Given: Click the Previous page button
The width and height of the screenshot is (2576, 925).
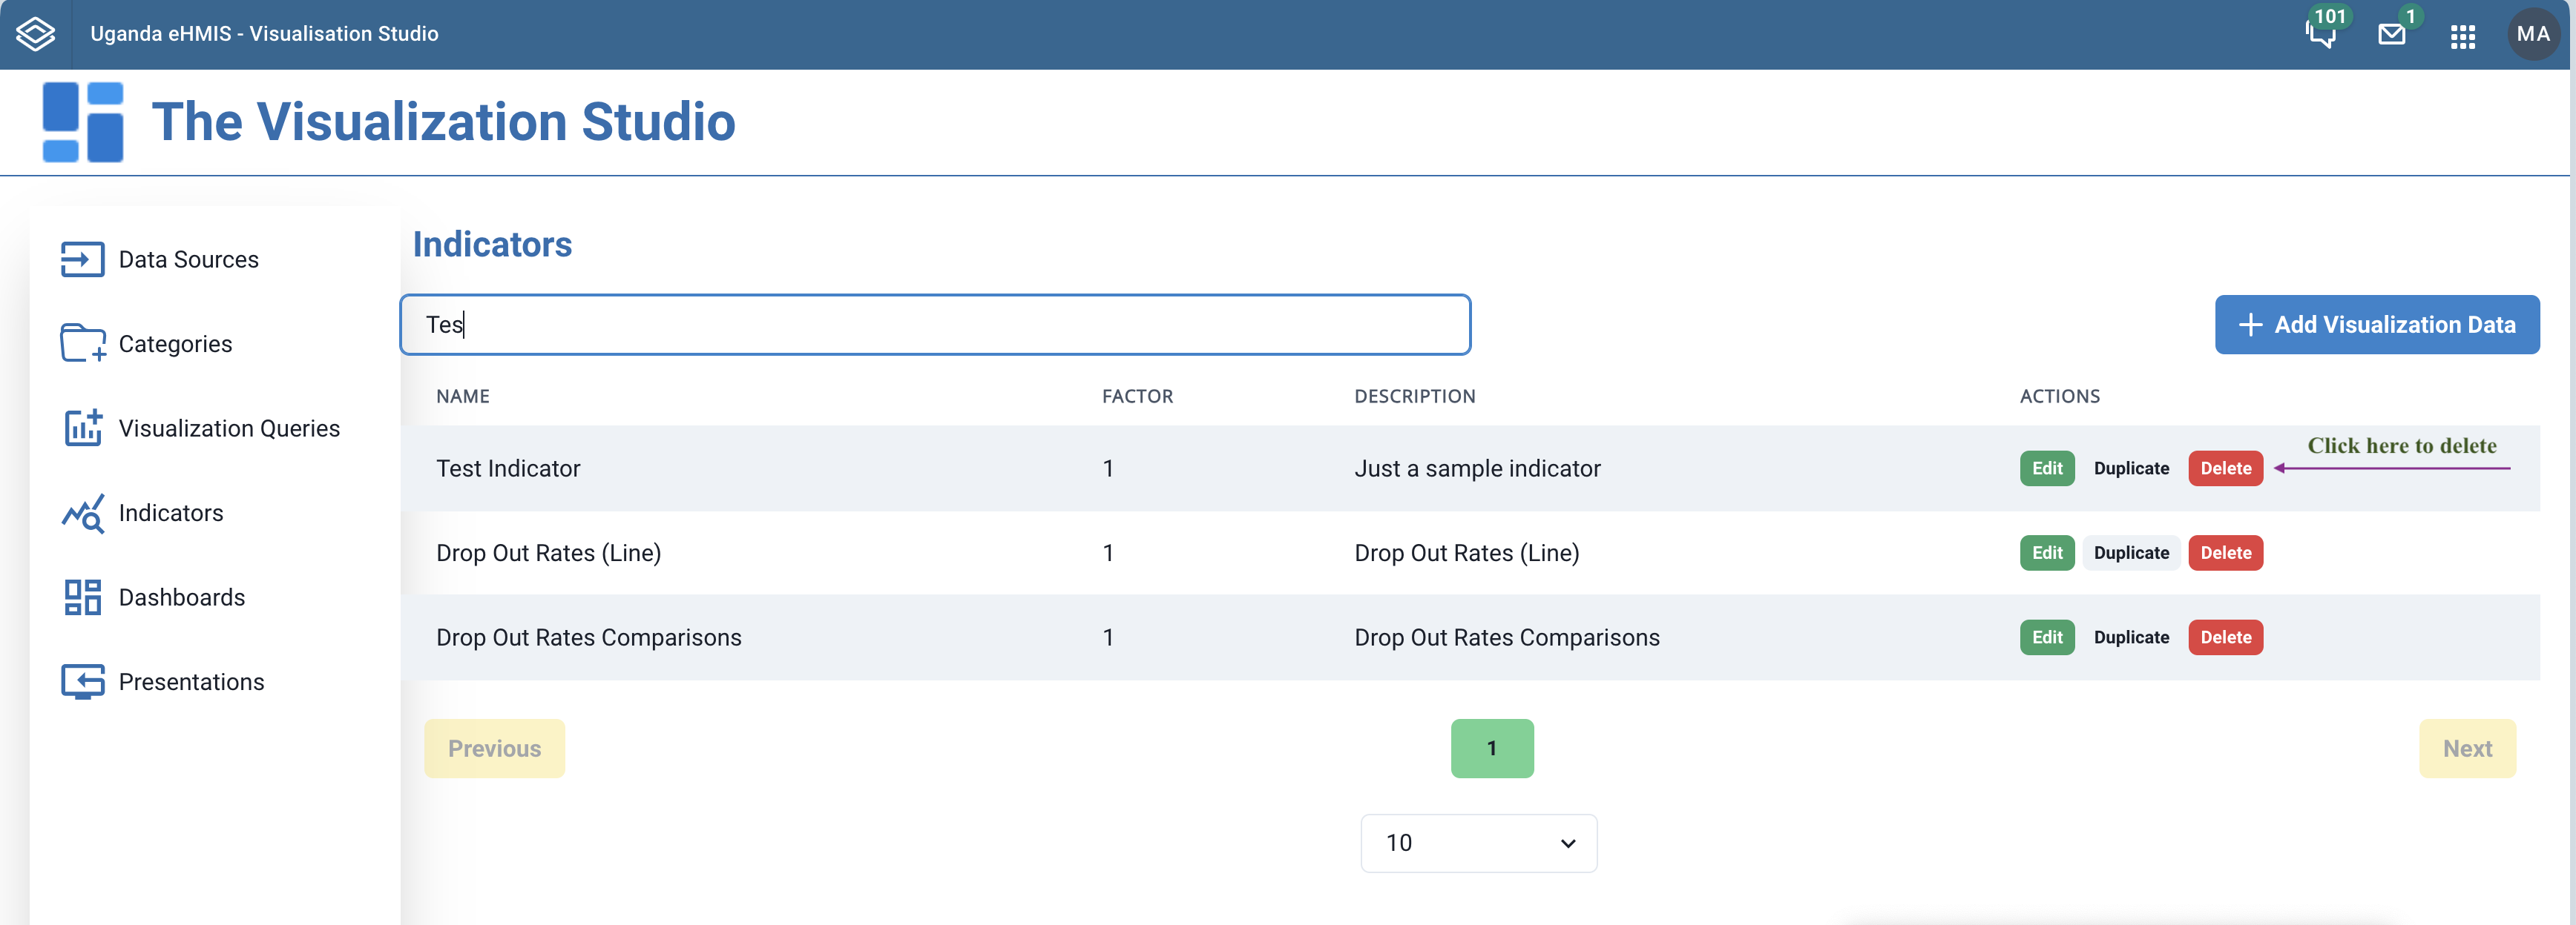Looking at the screenshot, I should click(494, 748).
